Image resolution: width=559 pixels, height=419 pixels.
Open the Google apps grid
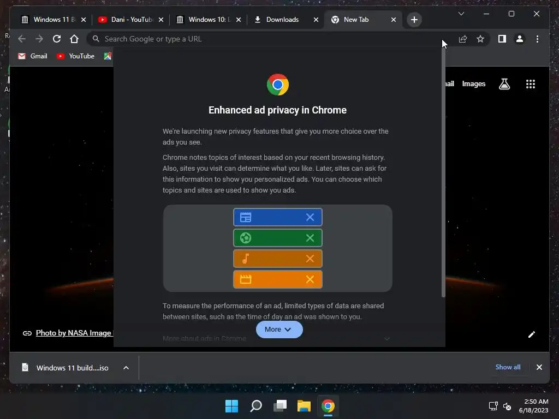pyautogui.click(x=531, y=84)
